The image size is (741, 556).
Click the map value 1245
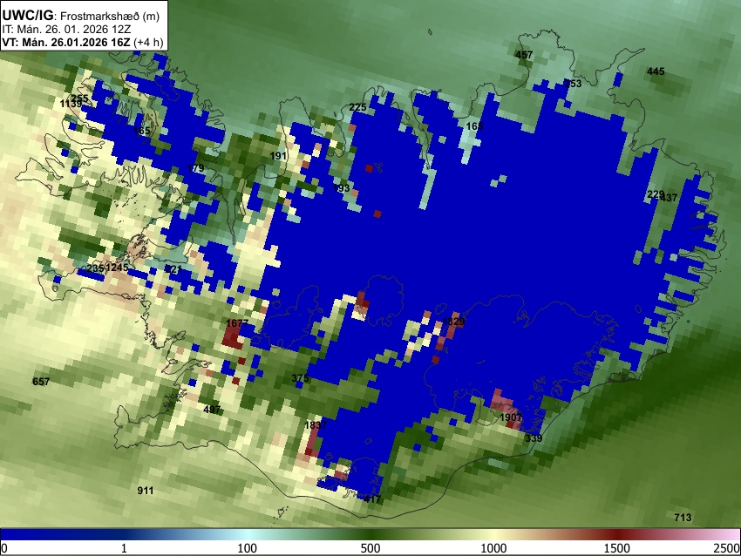117,268
